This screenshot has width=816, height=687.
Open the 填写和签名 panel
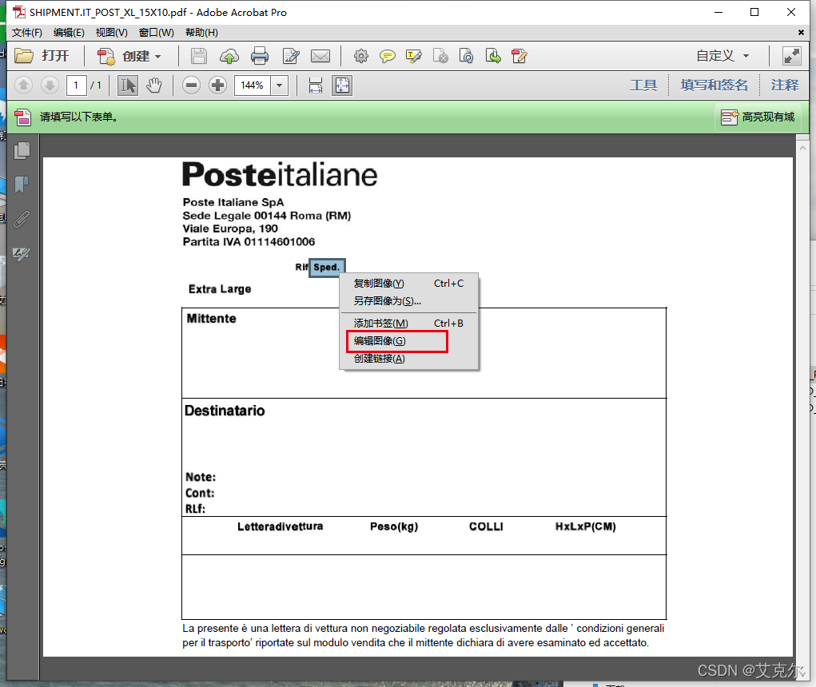tap(714, 85)
